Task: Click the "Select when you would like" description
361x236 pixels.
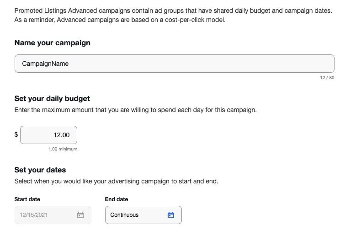Action: click(55, 182)
